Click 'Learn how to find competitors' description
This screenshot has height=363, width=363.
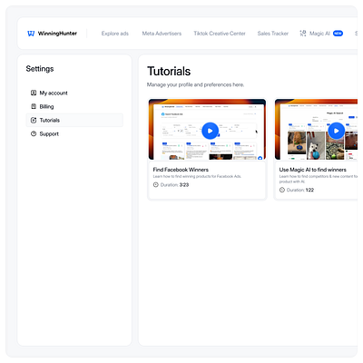(319, 179)
